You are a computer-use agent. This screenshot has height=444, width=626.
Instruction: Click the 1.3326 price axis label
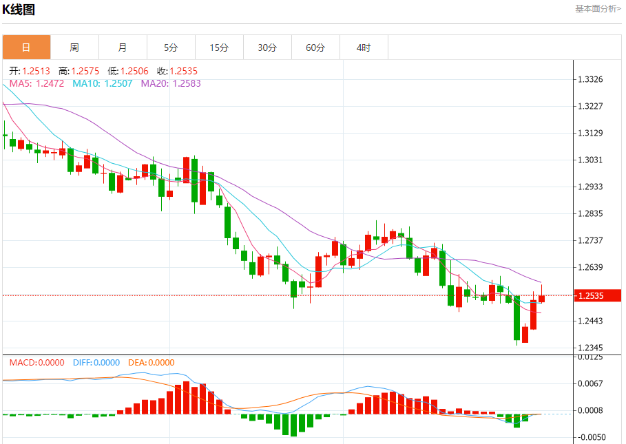(x=590, y=79)
